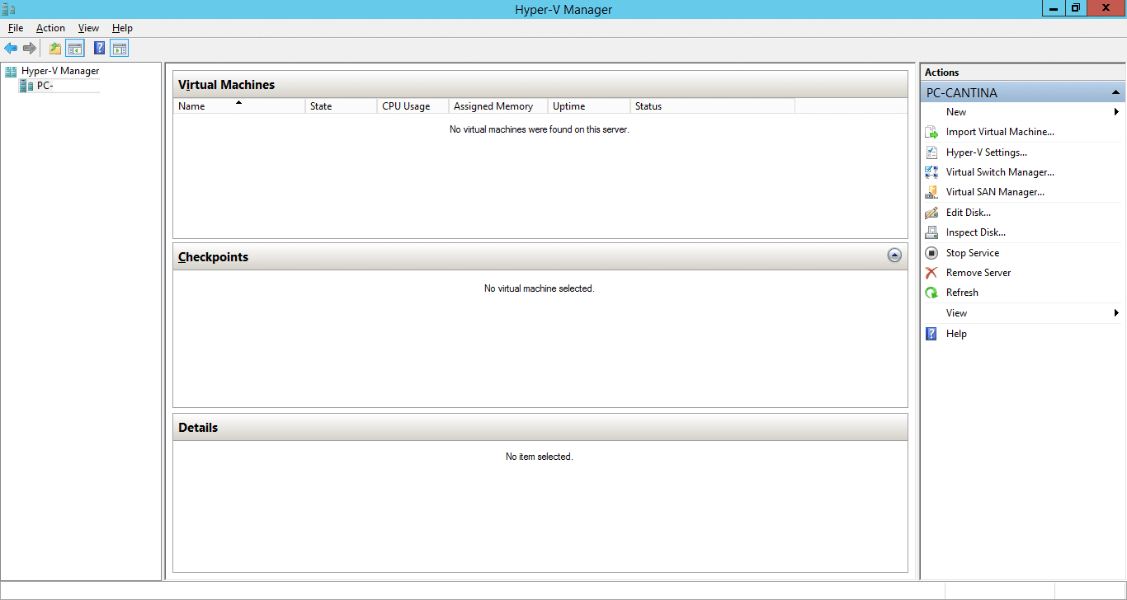Collapse the PC-CANTINA actions section
Image resolution: width=1127 pixels, height=600 pixels.
coord(1115,92)
